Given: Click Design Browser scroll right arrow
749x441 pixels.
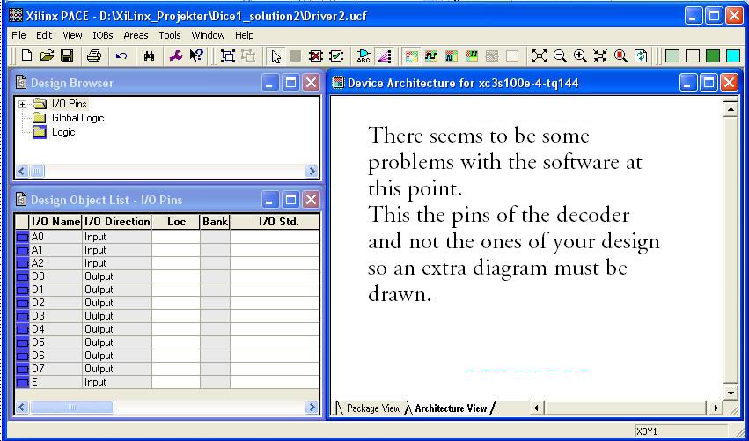Looking at the screenshot, I should pos(312,171).
